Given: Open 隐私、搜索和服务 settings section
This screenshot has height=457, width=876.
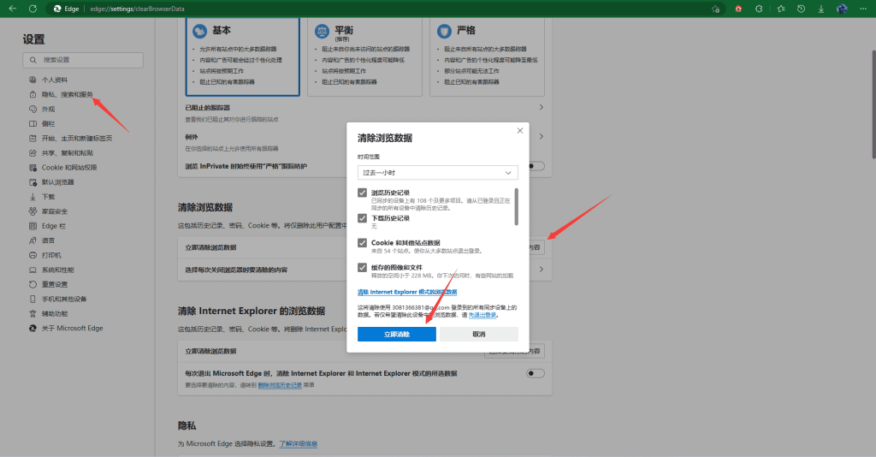Looking at the screenshot, I should pos(67,94).
